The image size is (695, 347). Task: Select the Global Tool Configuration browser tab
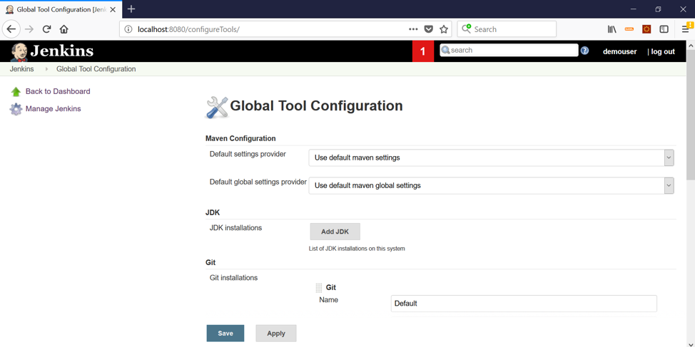(x=60, y=9)
